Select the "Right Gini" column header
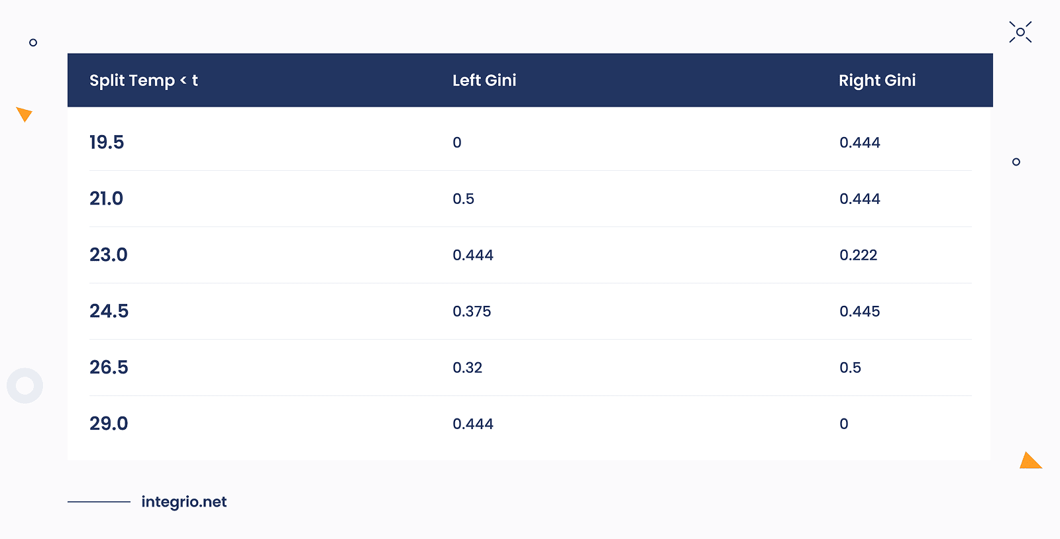The width and height of the screenshot is (1060, 539). pos(877,81)
